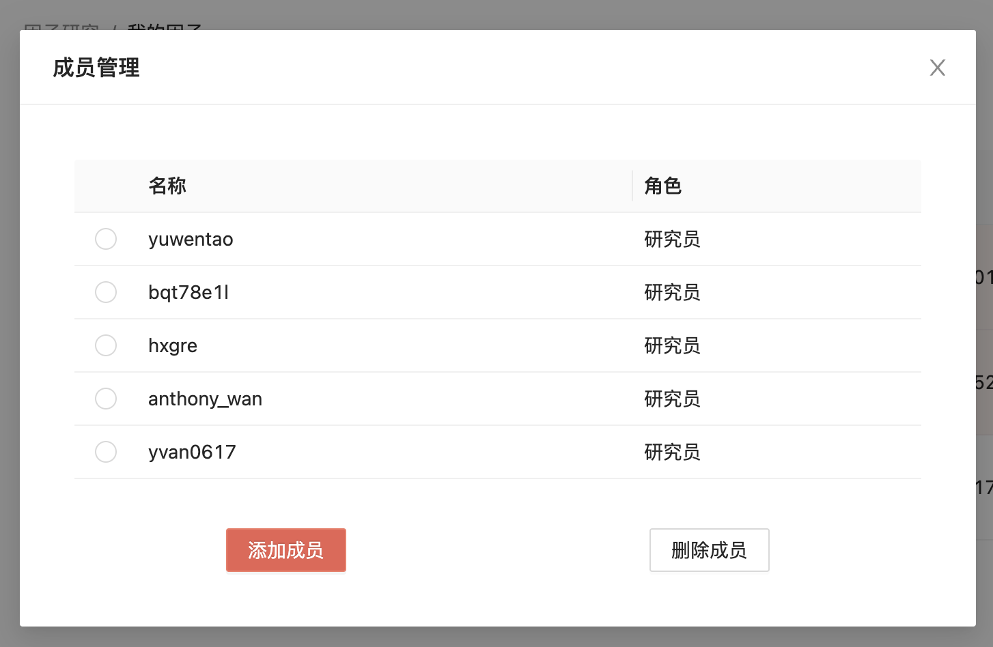Image resolution: width=993 pixels, height=647 pixels.
Task: Click the member name bqt78e1l
Action: click(188, 293)
